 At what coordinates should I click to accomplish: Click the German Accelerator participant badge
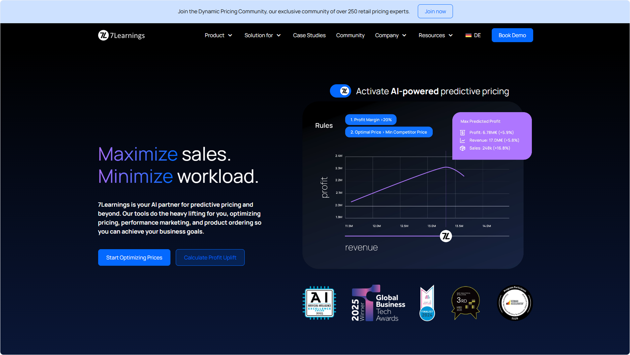515,303
